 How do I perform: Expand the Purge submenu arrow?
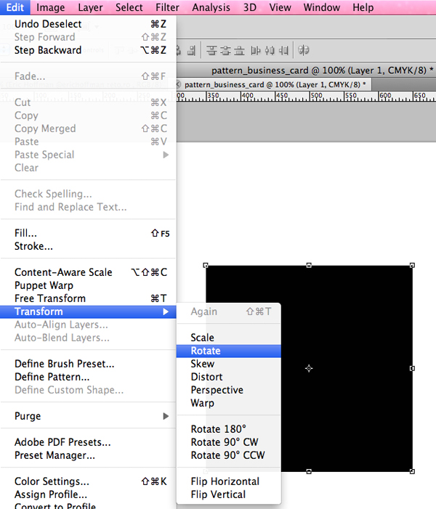click(x=166, y=416)
